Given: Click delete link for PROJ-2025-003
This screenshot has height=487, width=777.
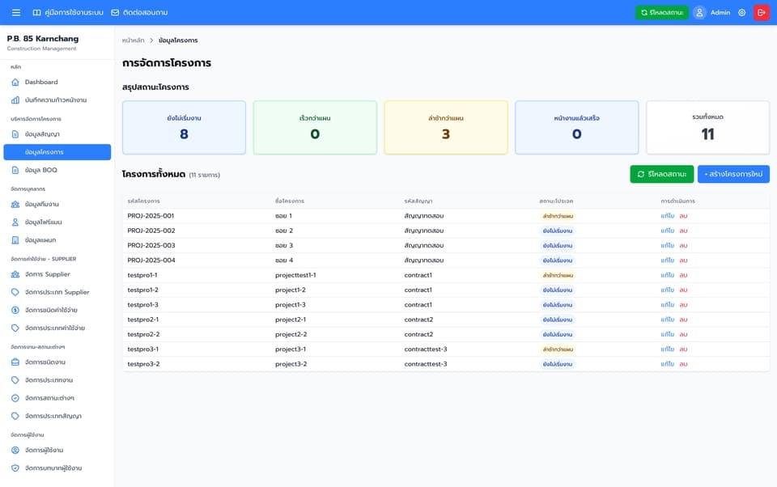Looking at the screenshot, I should coord(683,246).
